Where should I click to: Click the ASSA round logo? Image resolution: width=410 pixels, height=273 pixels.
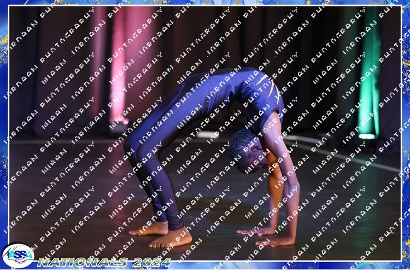coord(18,256)
